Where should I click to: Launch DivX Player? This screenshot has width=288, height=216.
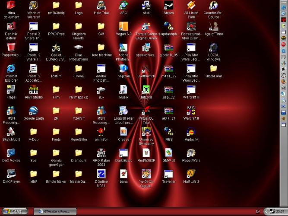tap(11, 174)
